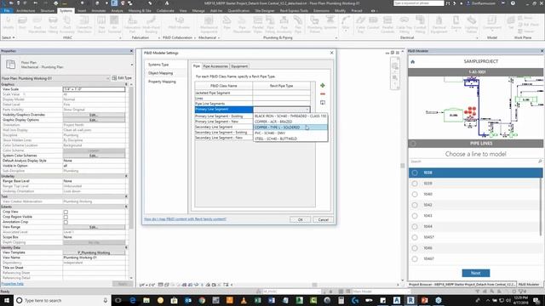Select the Pipe Placeholder tool
The height and width of the screenshot is (306, 545).
click(x=242, y=24)
